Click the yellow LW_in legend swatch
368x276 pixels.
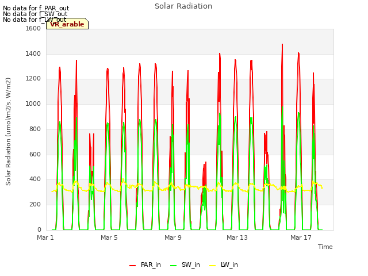click(212, 266)
